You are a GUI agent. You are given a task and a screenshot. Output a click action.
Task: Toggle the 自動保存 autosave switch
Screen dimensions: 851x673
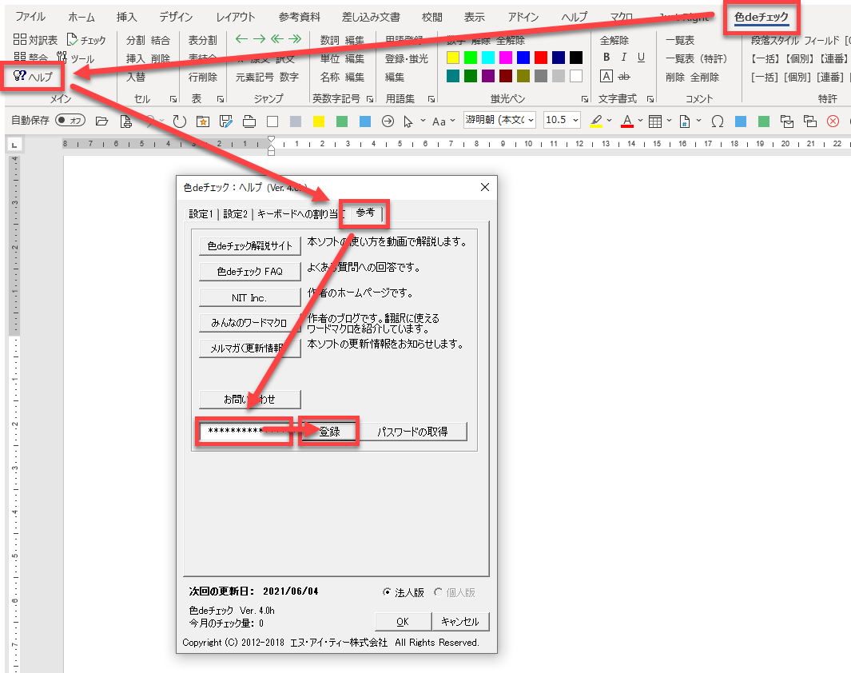pos(70,121)
